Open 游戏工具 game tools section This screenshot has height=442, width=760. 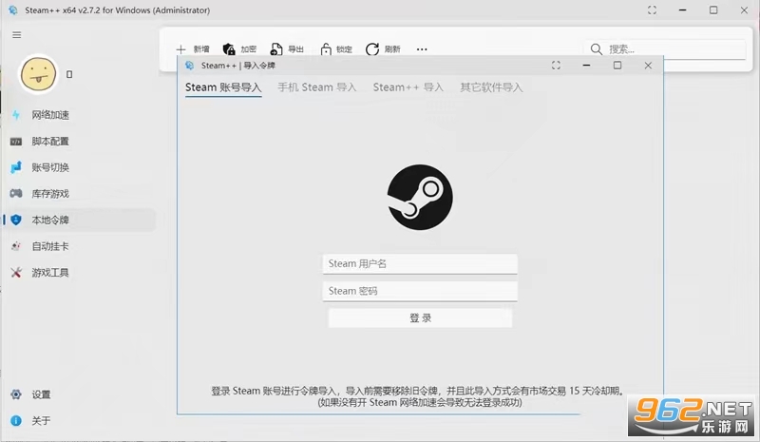(x=49, y=273)
